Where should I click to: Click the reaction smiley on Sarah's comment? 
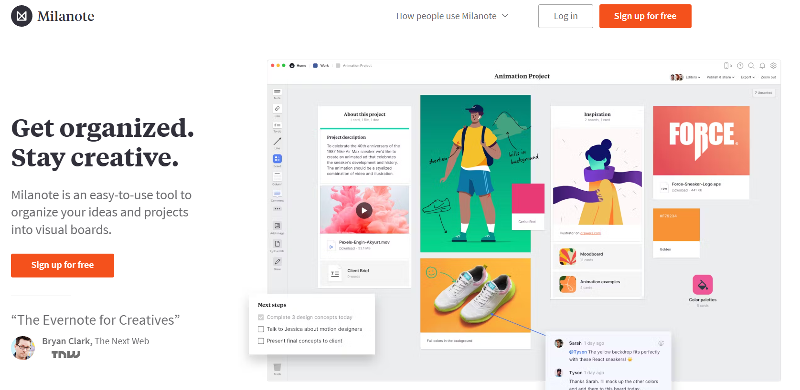(x=661, y=343)
